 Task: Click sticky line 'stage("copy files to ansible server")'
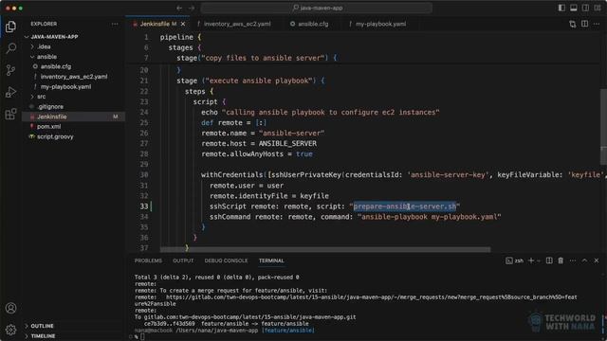[x=257, y=58]
